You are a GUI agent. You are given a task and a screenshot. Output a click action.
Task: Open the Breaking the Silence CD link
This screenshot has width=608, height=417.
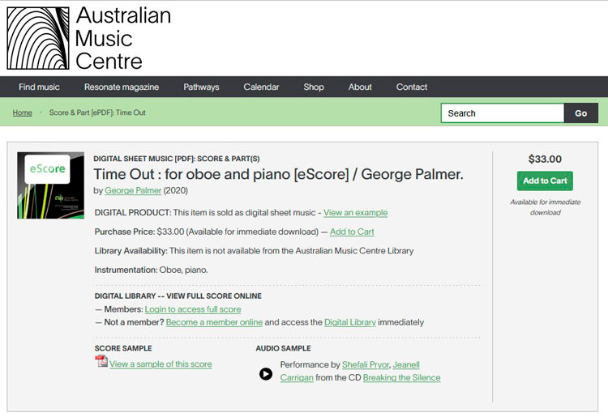click(401, 377)
